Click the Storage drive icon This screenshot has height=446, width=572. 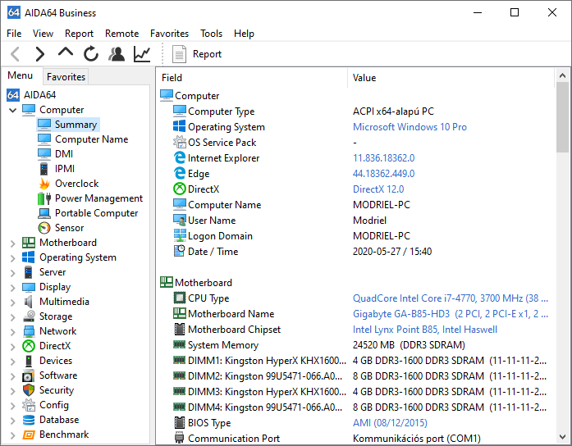pyautogui.click(x=29, y=316)
